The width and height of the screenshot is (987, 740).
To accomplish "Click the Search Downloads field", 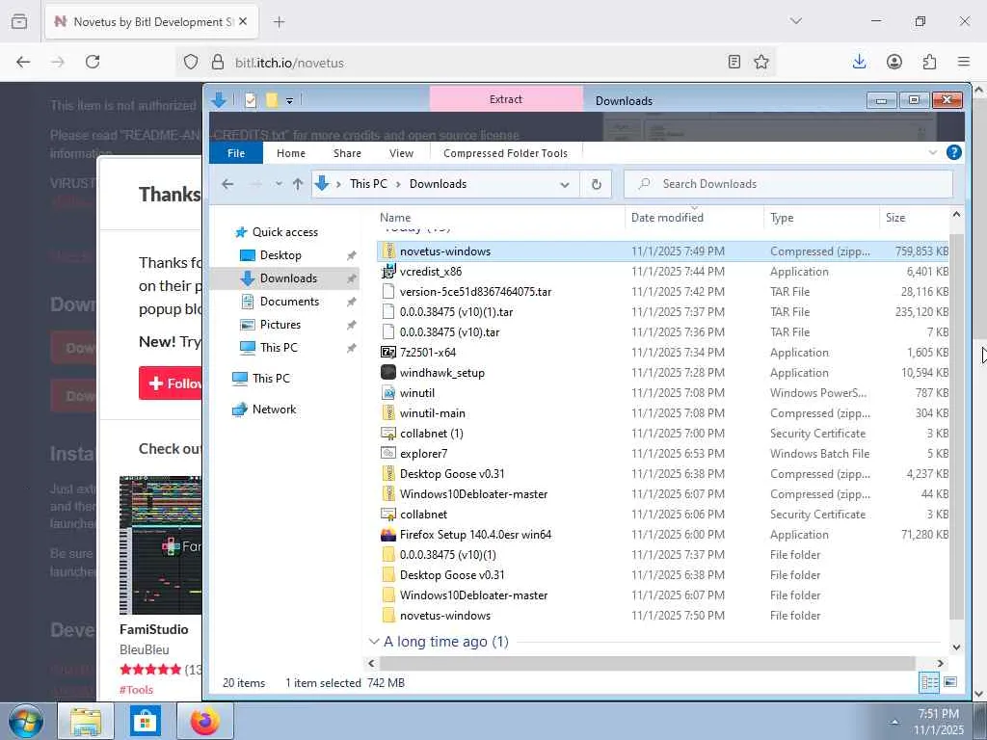I will point(788,184).
